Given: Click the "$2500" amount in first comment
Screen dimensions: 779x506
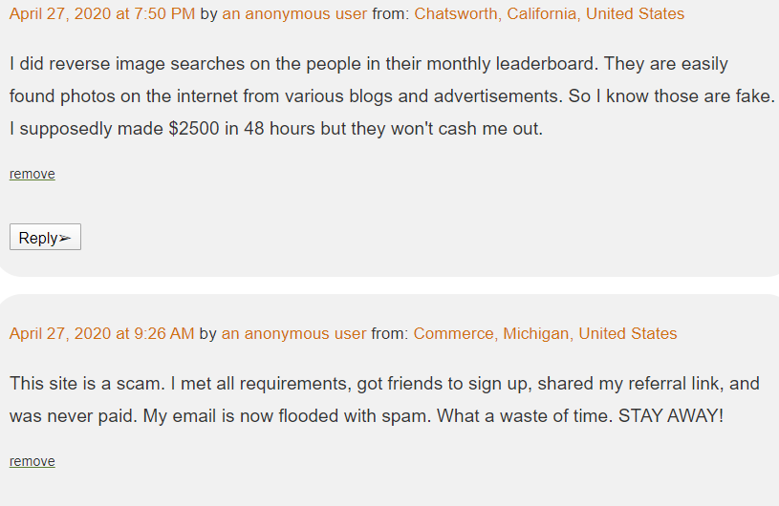Looking at the screenshot, I should click(194, 129).
